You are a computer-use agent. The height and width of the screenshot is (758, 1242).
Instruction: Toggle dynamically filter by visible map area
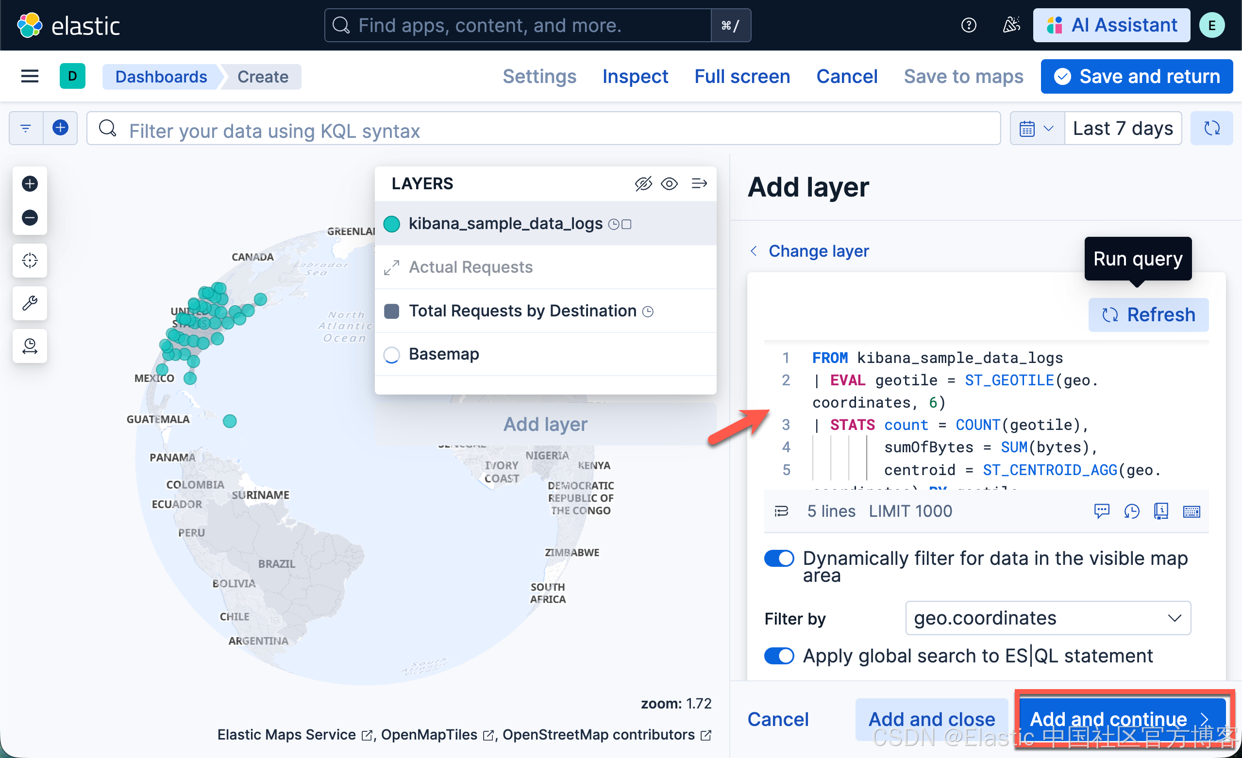[779, 558]
